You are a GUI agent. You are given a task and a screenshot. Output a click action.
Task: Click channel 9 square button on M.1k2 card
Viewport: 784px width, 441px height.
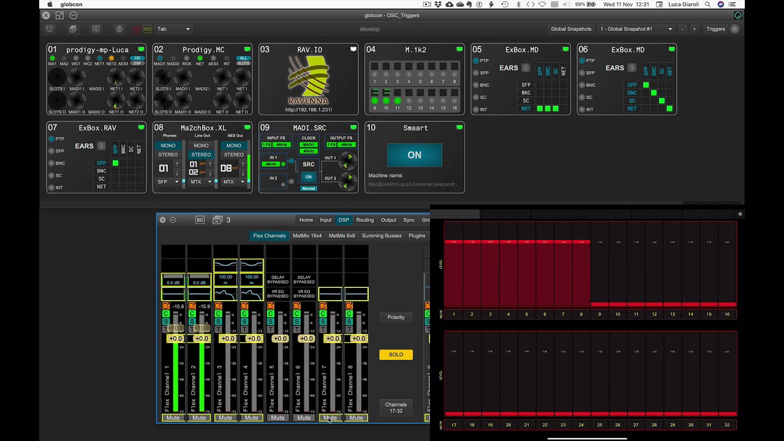(374, 92)
